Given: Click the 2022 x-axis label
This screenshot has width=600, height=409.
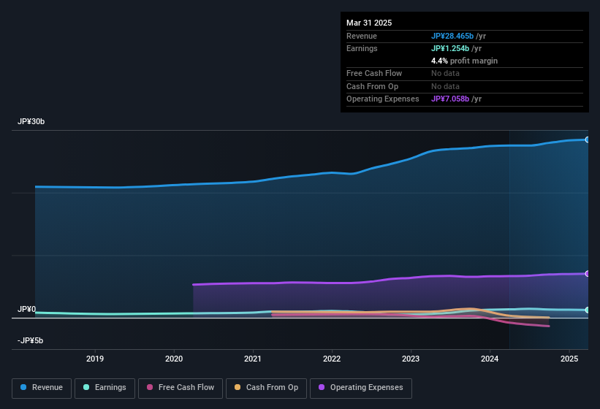Looking at the screenshot, I should (x=332, y=359).
